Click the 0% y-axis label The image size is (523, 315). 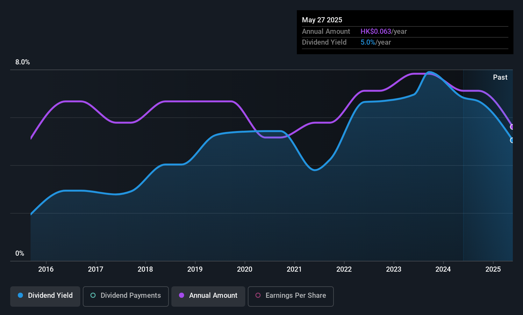20,253
